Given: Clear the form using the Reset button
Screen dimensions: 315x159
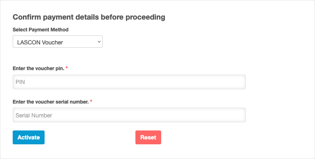Looking at the screenshot, I should [x=148, y=137].
